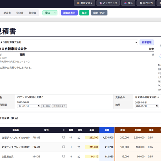Click quantity 15 in PN-M5 row
161x161 pixels.
point(70,138)
